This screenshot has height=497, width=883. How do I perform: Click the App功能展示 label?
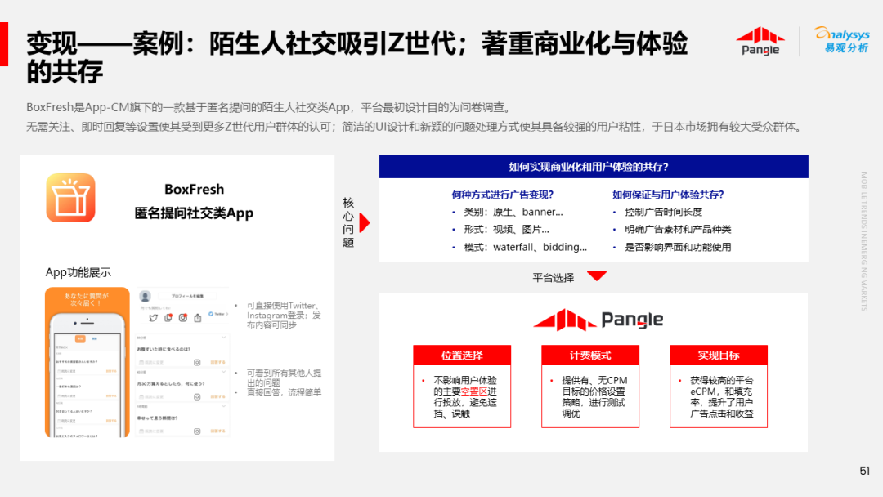(78, 272)
